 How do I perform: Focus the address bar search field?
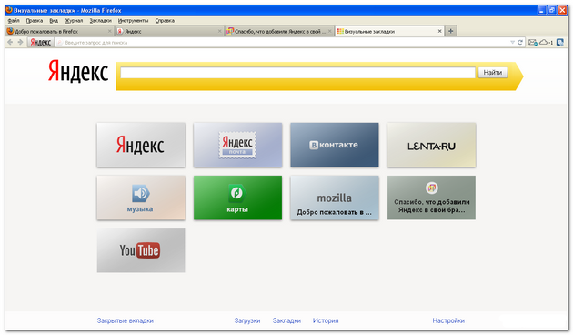tap(285, 43)
